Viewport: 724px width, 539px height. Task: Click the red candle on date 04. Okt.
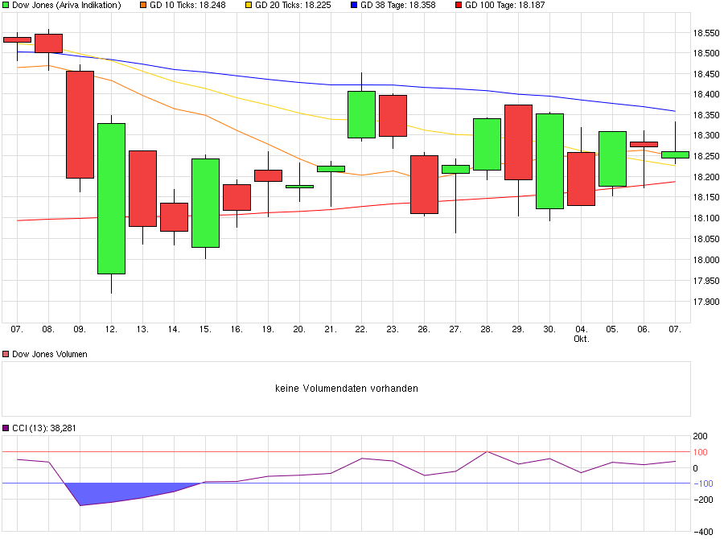pos(582,179)
